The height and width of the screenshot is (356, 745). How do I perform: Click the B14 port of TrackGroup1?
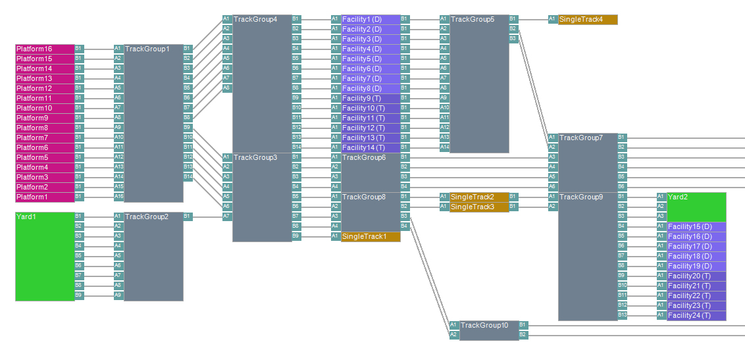[188, 177]
